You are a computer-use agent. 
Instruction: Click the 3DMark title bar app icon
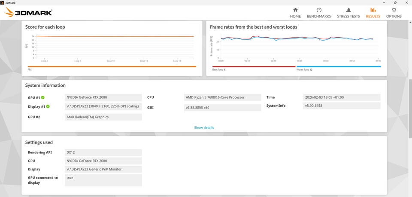tap(3, 3)
